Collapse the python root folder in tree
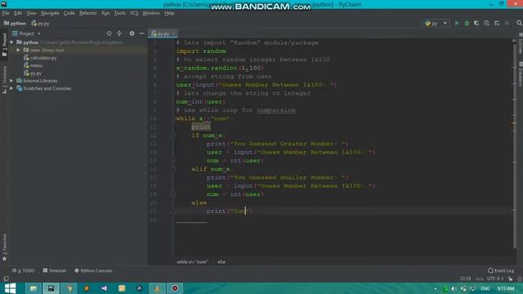The width and height of the screenshot is (523, 294). pyautogui.click(x=11, y=42)
